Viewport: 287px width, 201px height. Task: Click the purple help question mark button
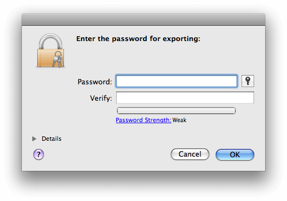coord(38,154)
